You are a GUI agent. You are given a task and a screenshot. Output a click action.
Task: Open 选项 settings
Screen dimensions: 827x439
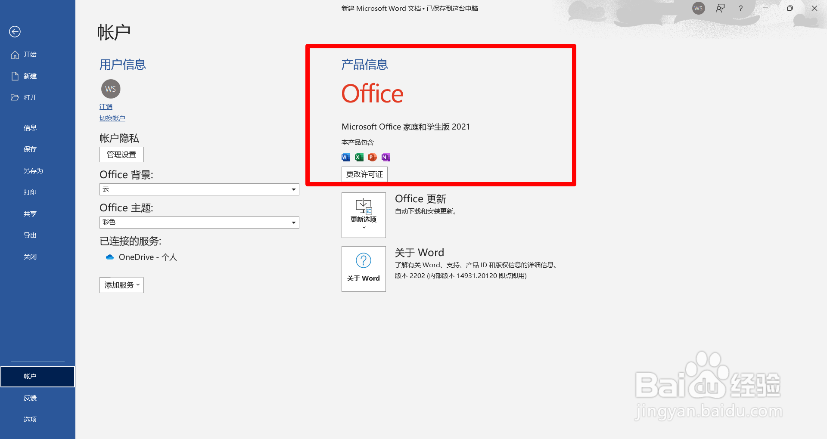point(37,420)
